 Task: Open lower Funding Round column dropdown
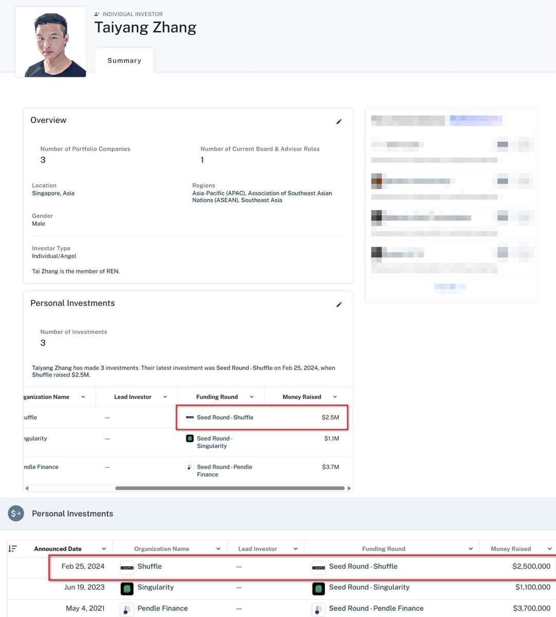coord(471,549)
